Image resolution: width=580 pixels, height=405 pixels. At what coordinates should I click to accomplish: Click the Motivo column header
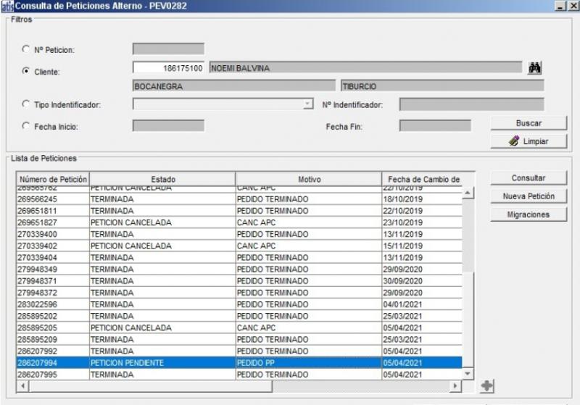pos(308,179)
